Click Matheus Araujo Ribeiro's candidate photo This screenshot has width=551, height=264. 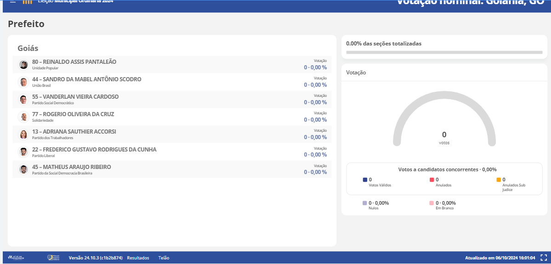pos(23,169)
